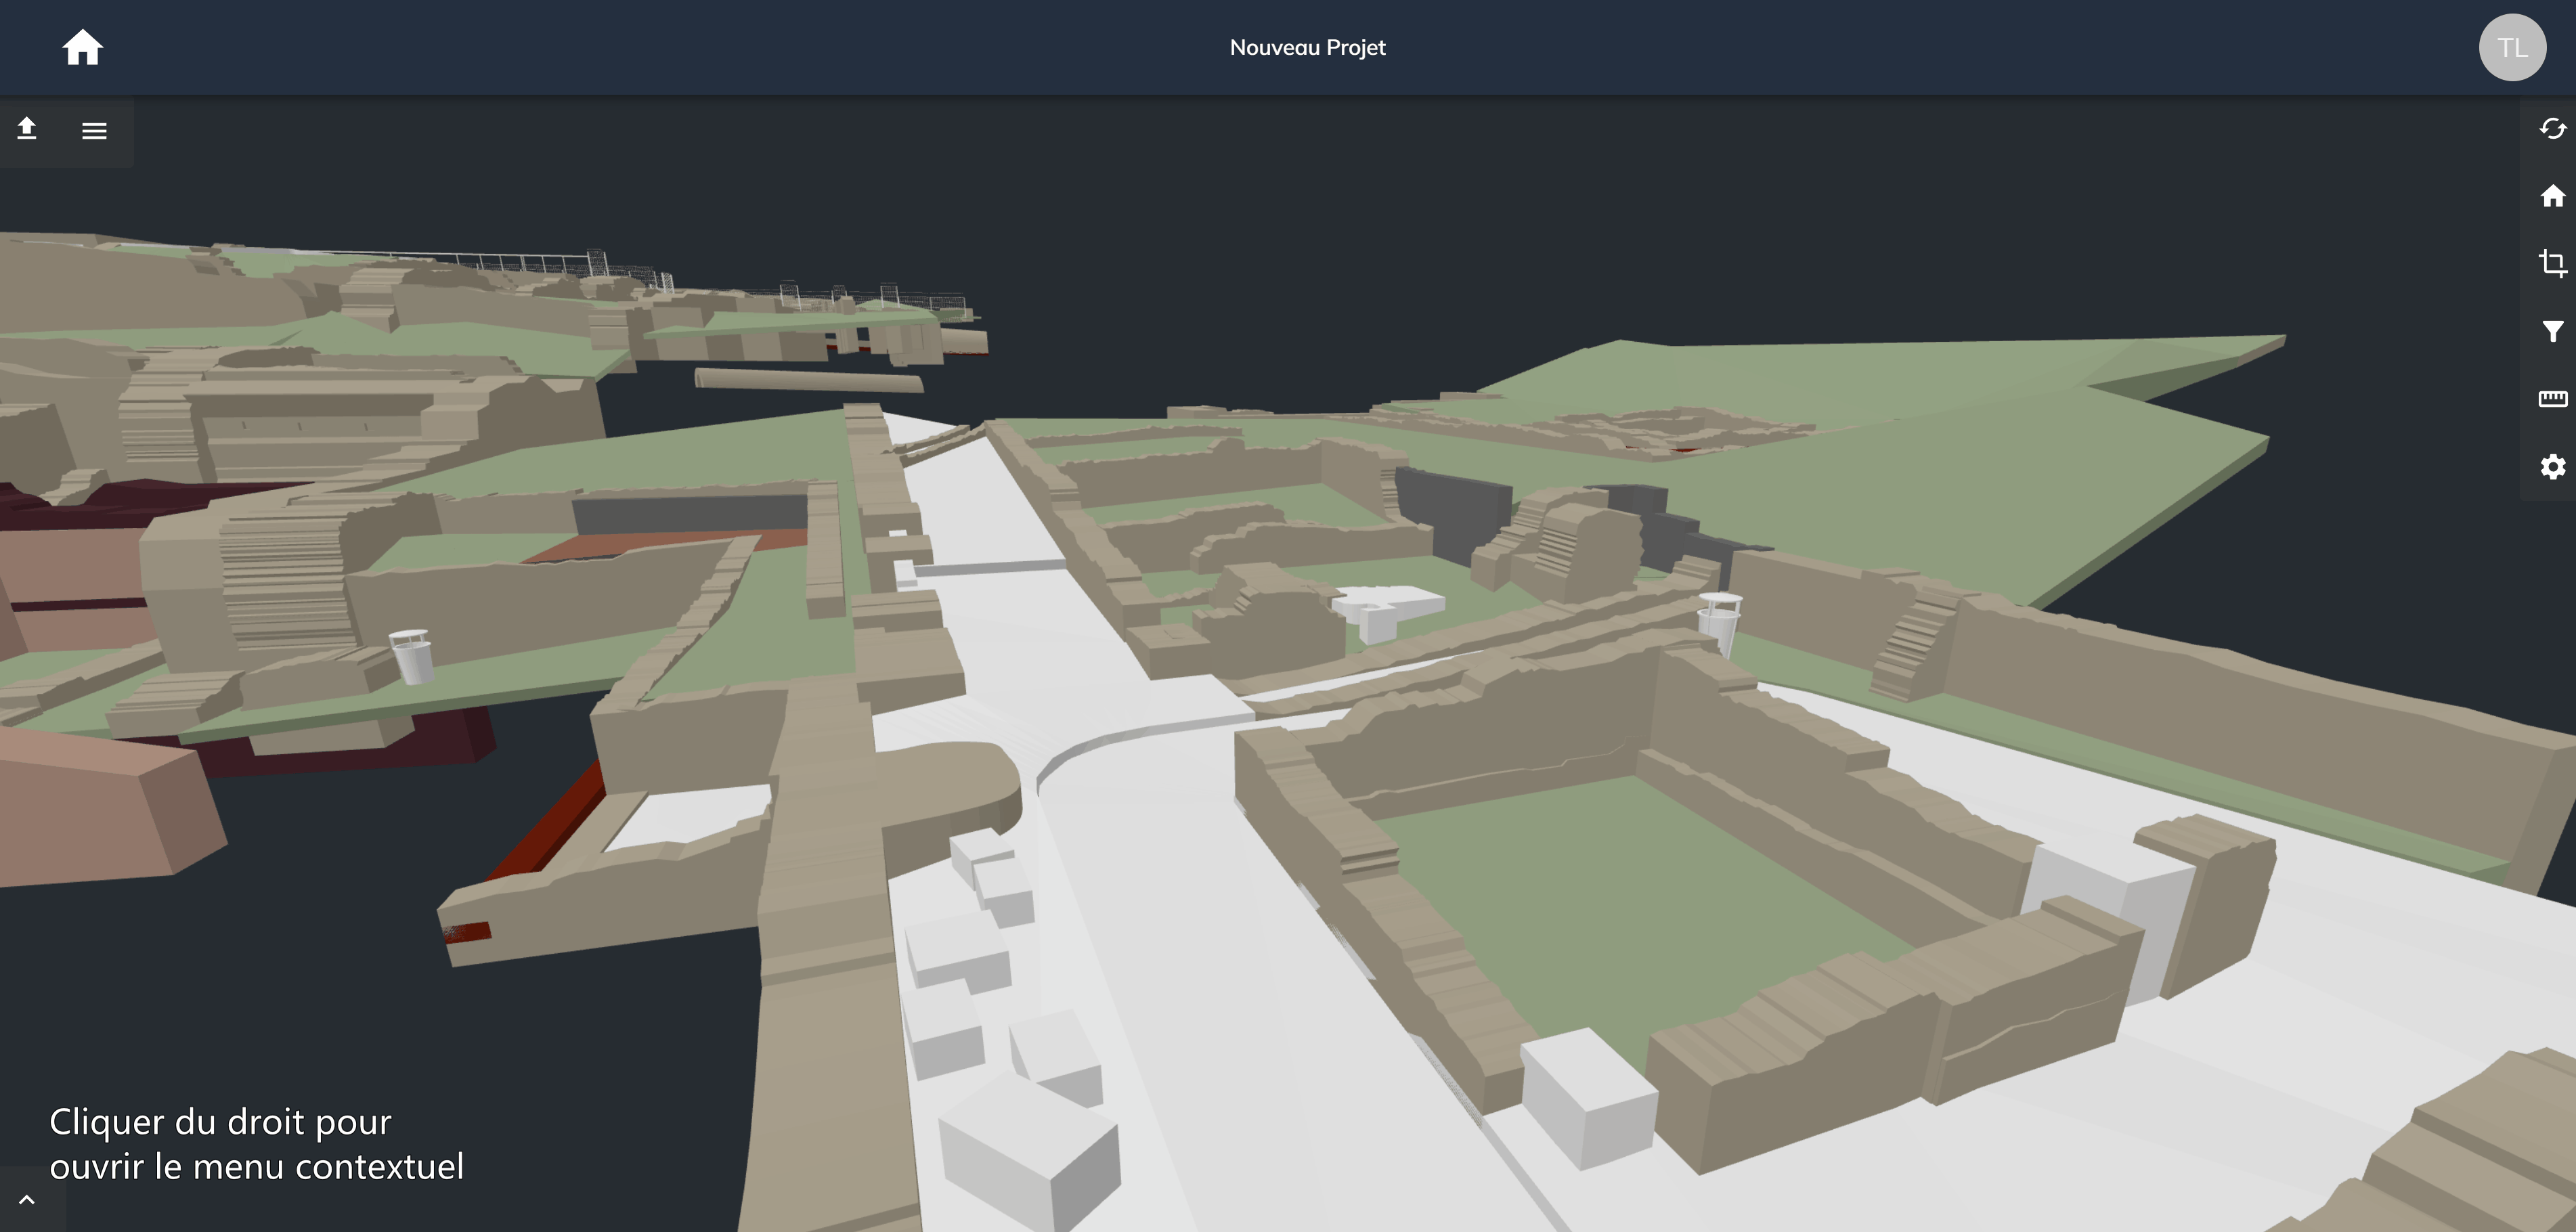Image resolution: width=2576 pixels, height=1232 pixels.
Task: Go to the home page icon in header
Action: (x=82, y=47)
